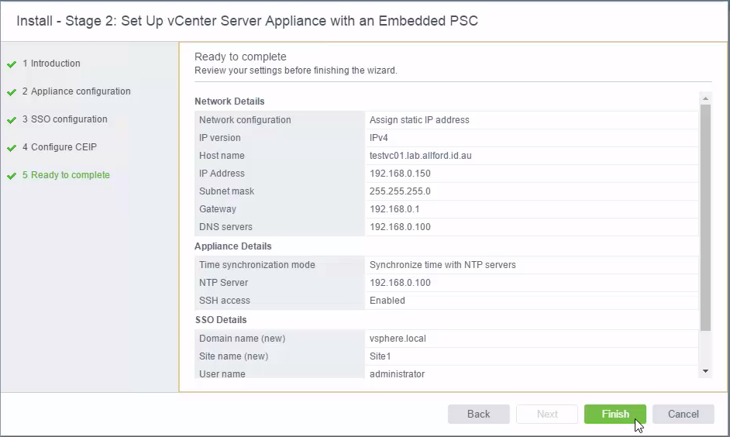The width and height of the screenshot is (730, 437).
Task: Click the 'Network configuration' label
Action: [245, 119]
